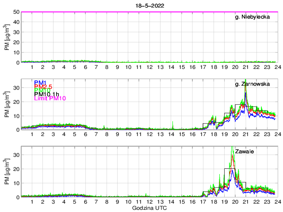Image resolution: width=283 pixels, height=212 pixels.
Task: Click the black "PM10 1h" legend entry
Action: [46, 94]
